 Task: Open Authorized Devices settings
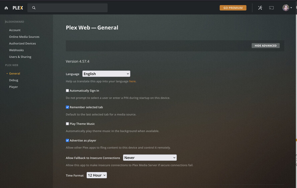tap(22, 43)
